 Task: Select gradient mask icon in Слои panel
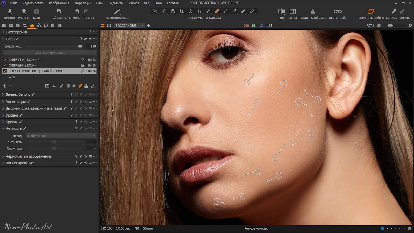pos(68,86)
